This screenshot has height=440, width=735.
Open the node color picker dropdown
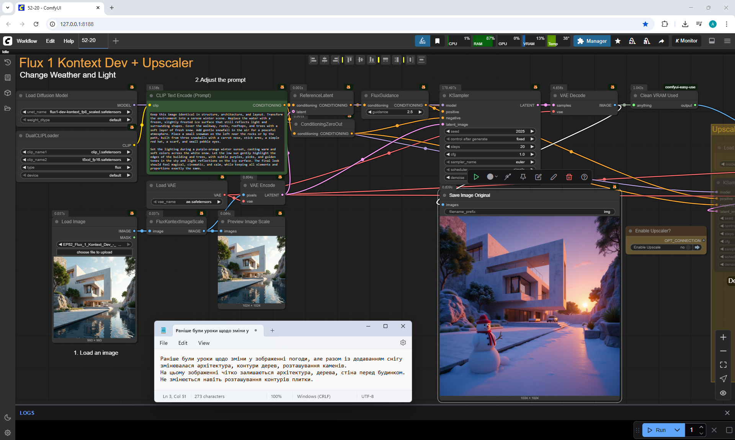click(x=492, y=177)
